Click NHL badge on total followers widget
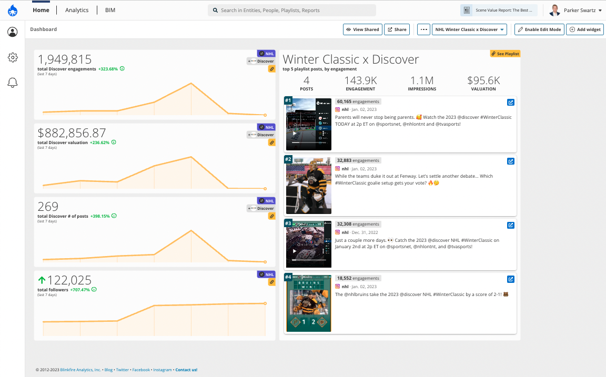The height and width of the screenshot is (377, 606). [x=266, y=274]
